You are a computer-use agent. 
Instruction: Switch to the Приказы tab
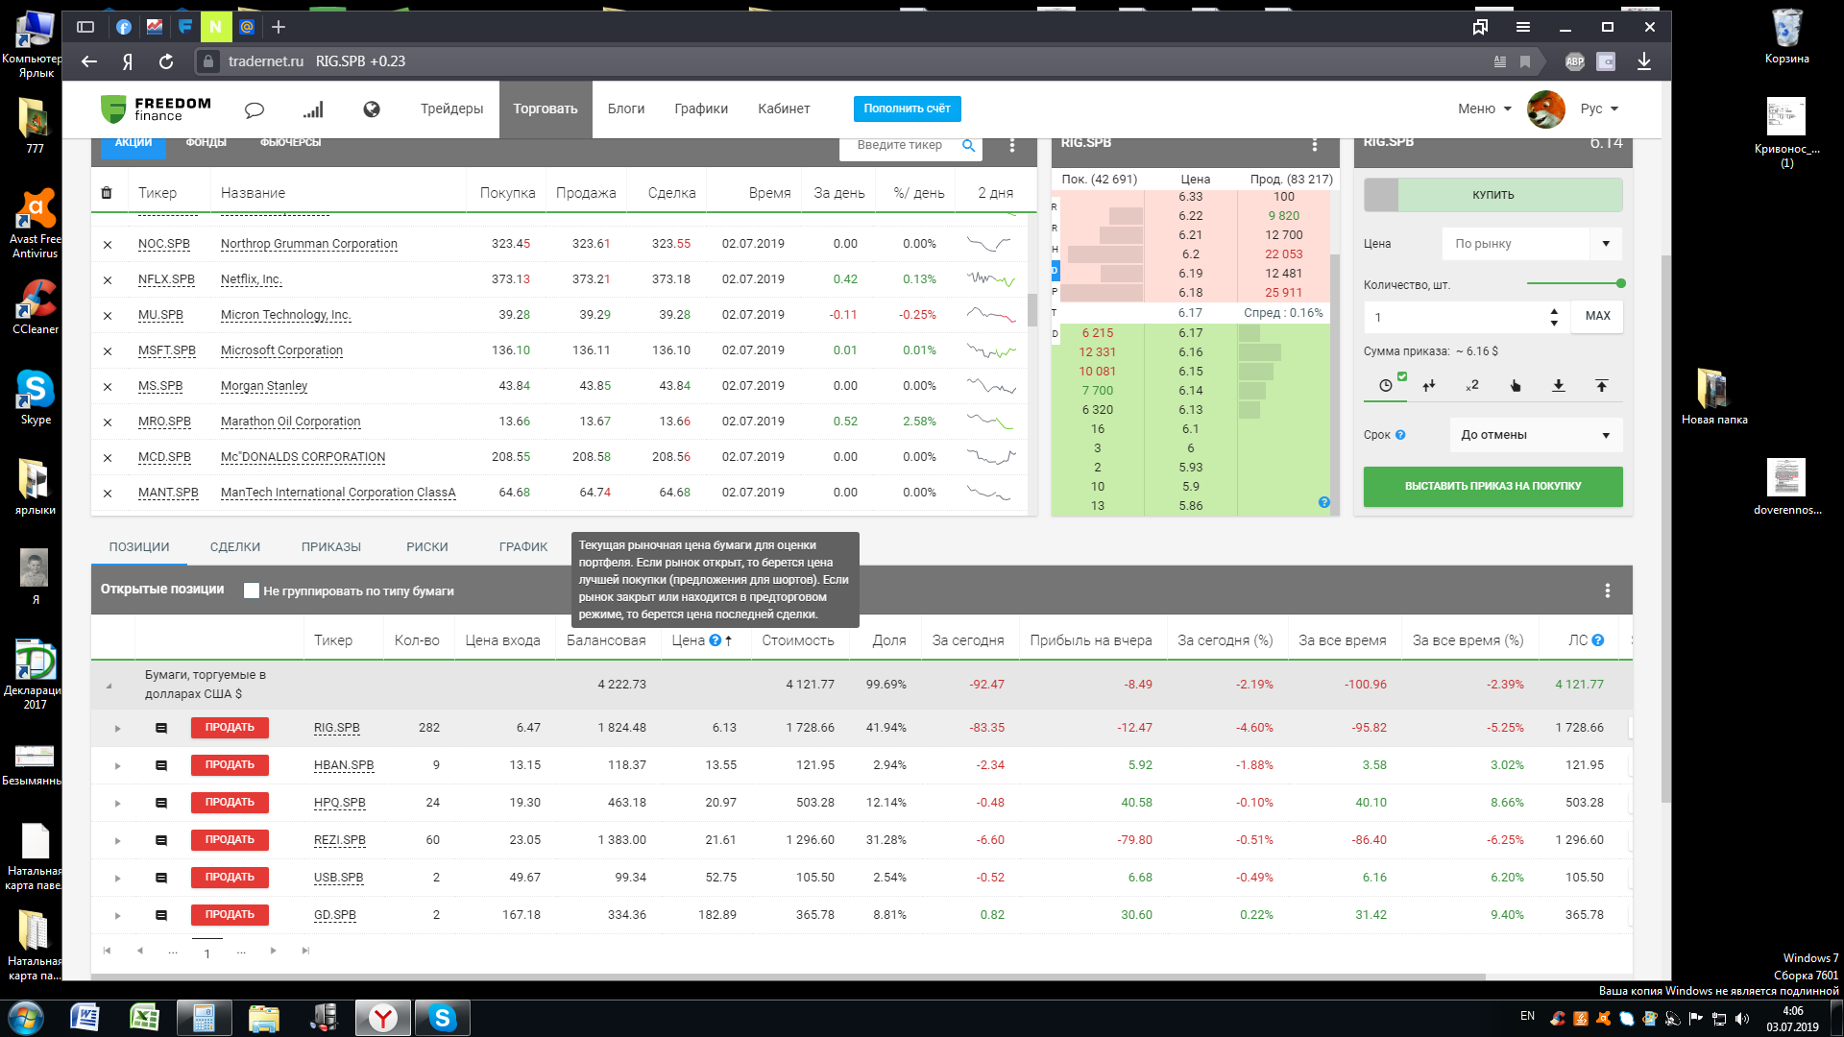331,547
